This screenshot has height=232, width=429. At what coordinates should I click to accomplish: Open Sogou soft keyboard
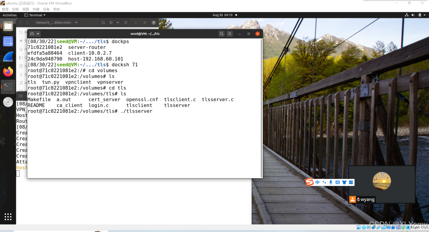pyautogui.click(x=338, y=182)
